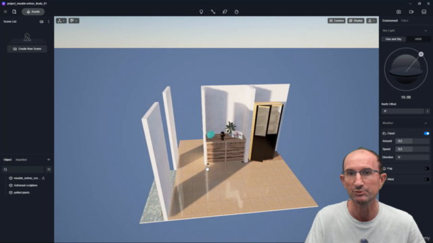Adjust the cloud Amount slider
The width and height of the screenshot is (433, 243).
pyautogui.click(x=412, y=141)
